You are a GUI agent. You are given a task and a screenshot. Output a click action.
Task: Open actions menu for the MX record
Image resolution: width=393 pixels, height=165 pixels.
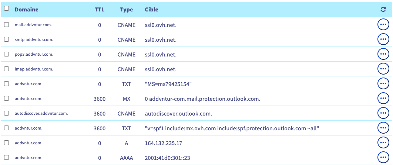pyautogui.click(x=383, y=99)
